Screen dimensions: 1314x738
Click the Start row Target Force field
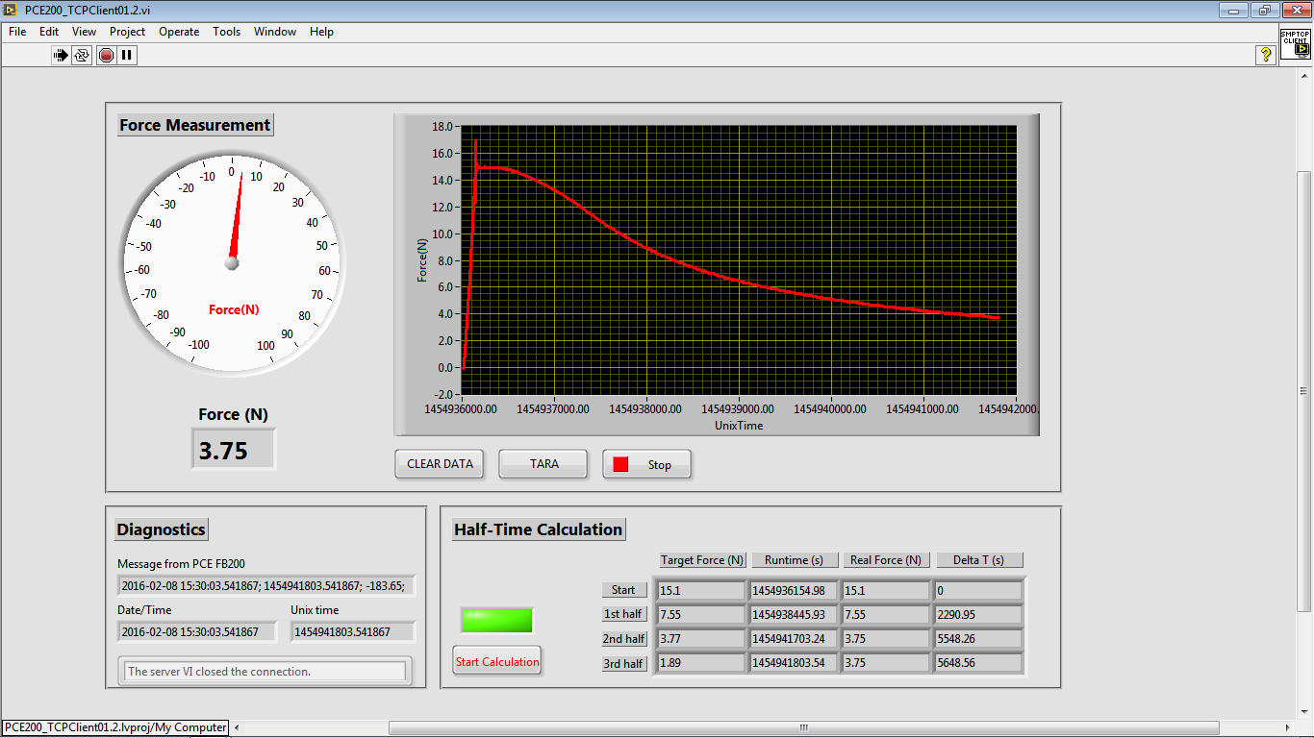[x=700, y=590]
